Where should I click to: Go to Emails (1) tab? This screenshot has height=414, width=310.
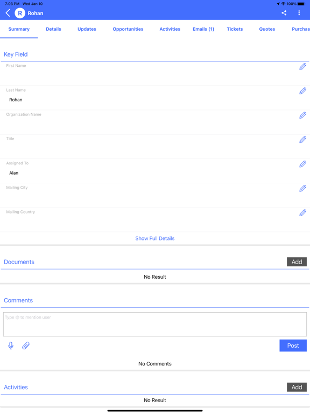coord(203,29)
